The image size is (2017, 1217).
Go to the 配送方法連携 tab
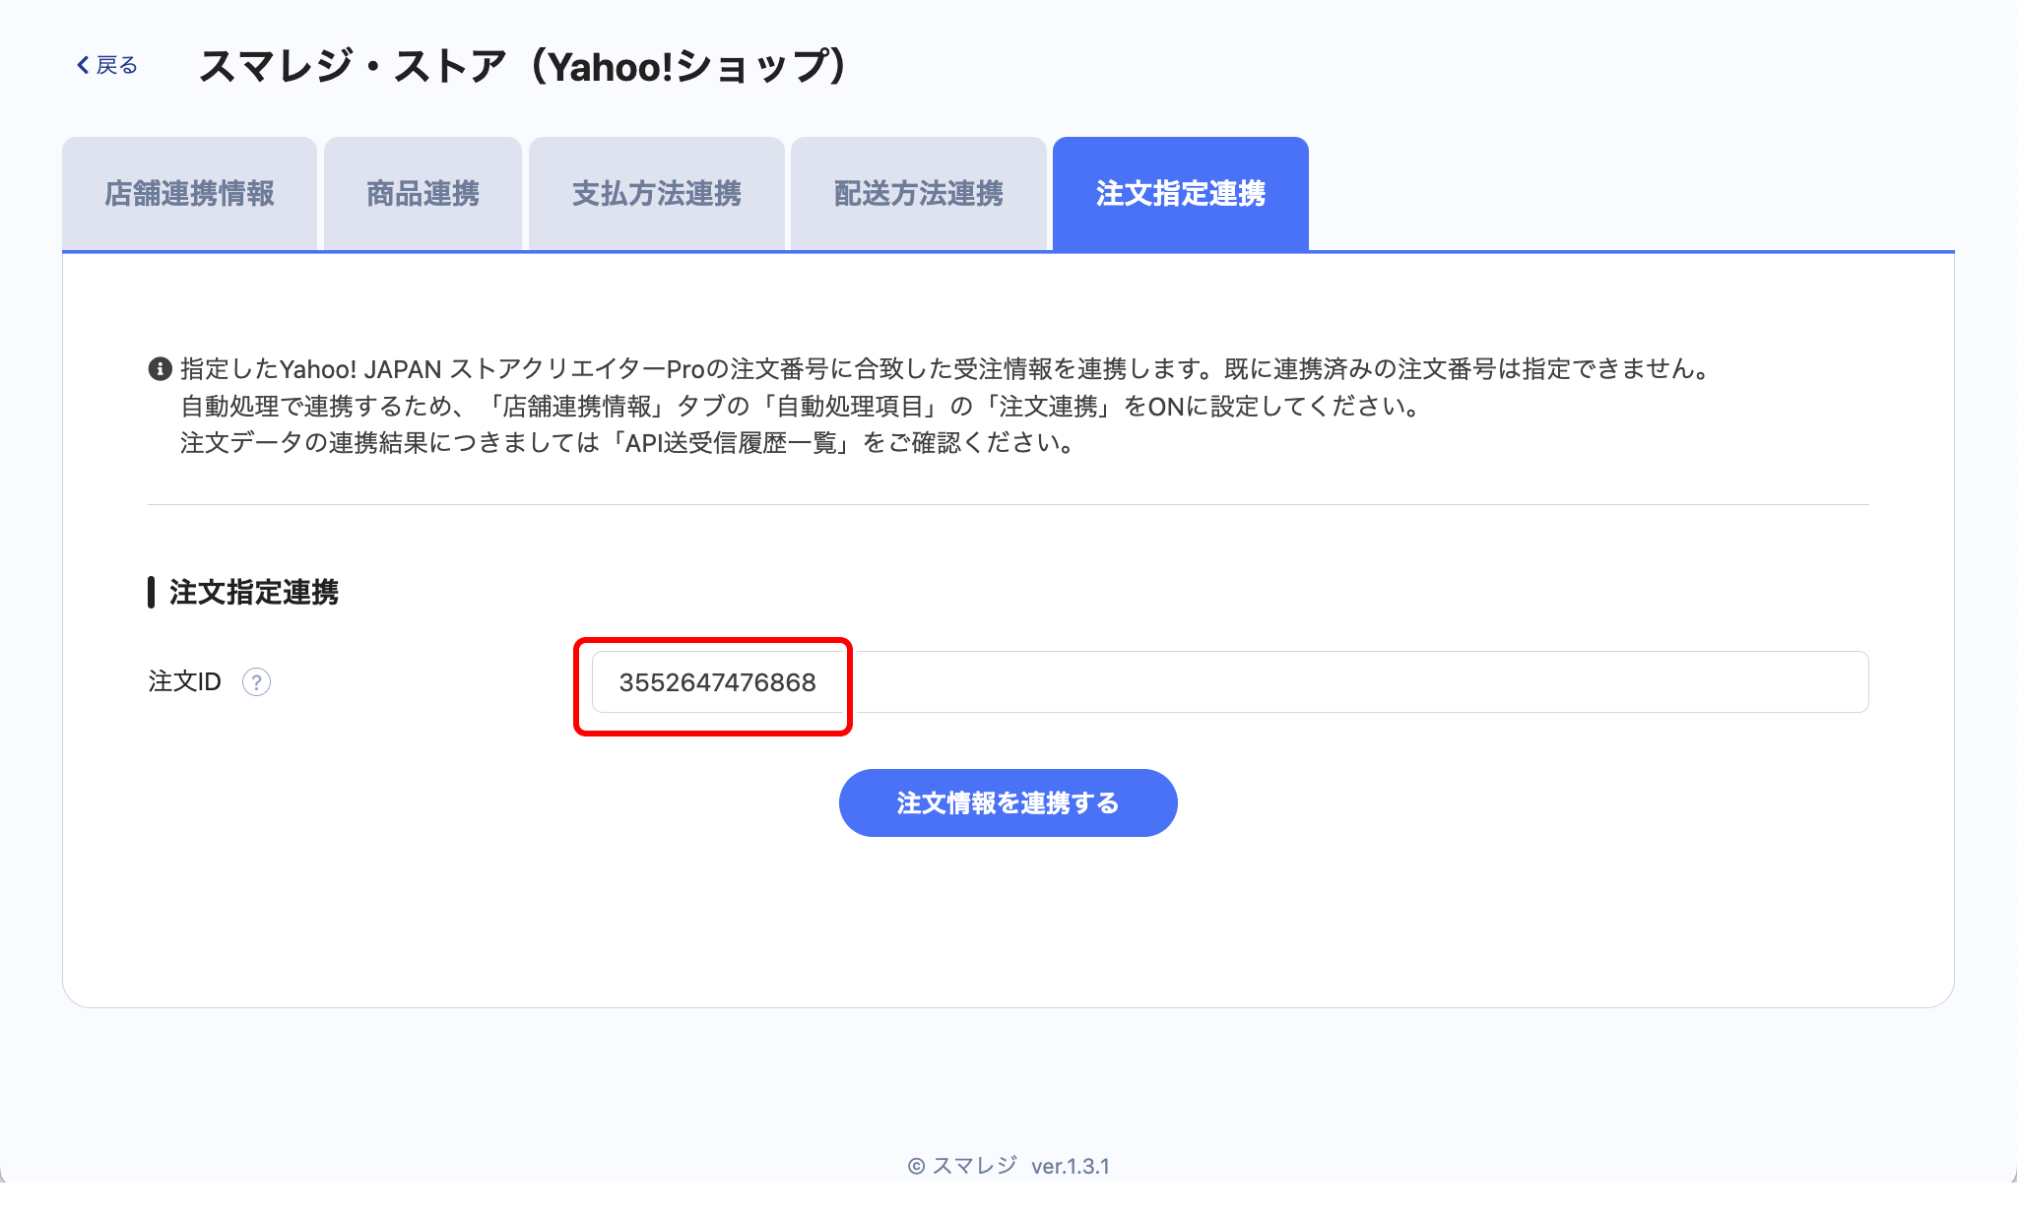click(x=918, y=194)
